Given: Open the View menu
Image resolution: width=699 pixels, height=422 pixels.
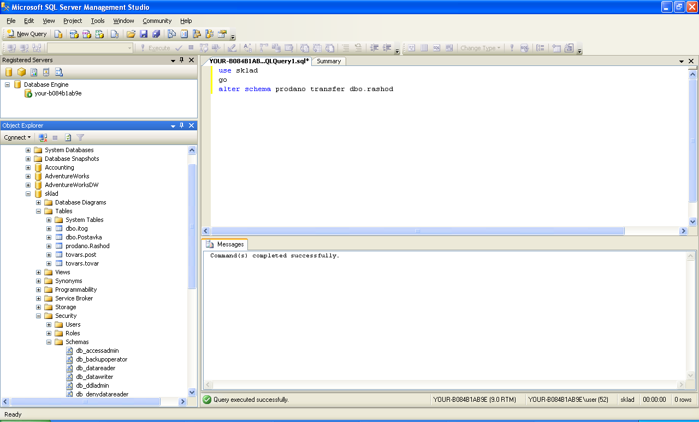Looking at the screenshot, I should (x=49, y=21).
